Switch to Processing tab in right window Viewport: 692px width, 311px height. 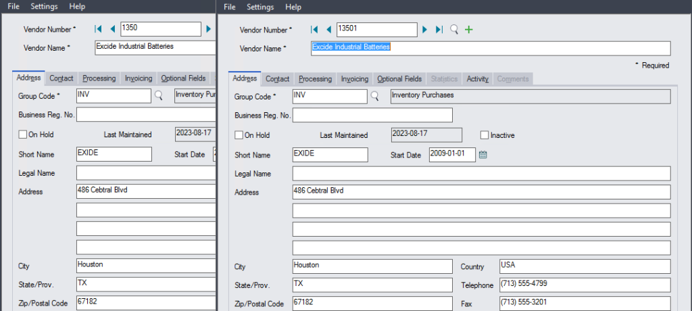[x=316, y=78]
